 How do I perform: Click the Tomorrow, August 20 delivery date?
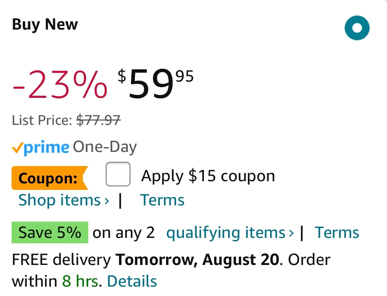tap(197, 260)
